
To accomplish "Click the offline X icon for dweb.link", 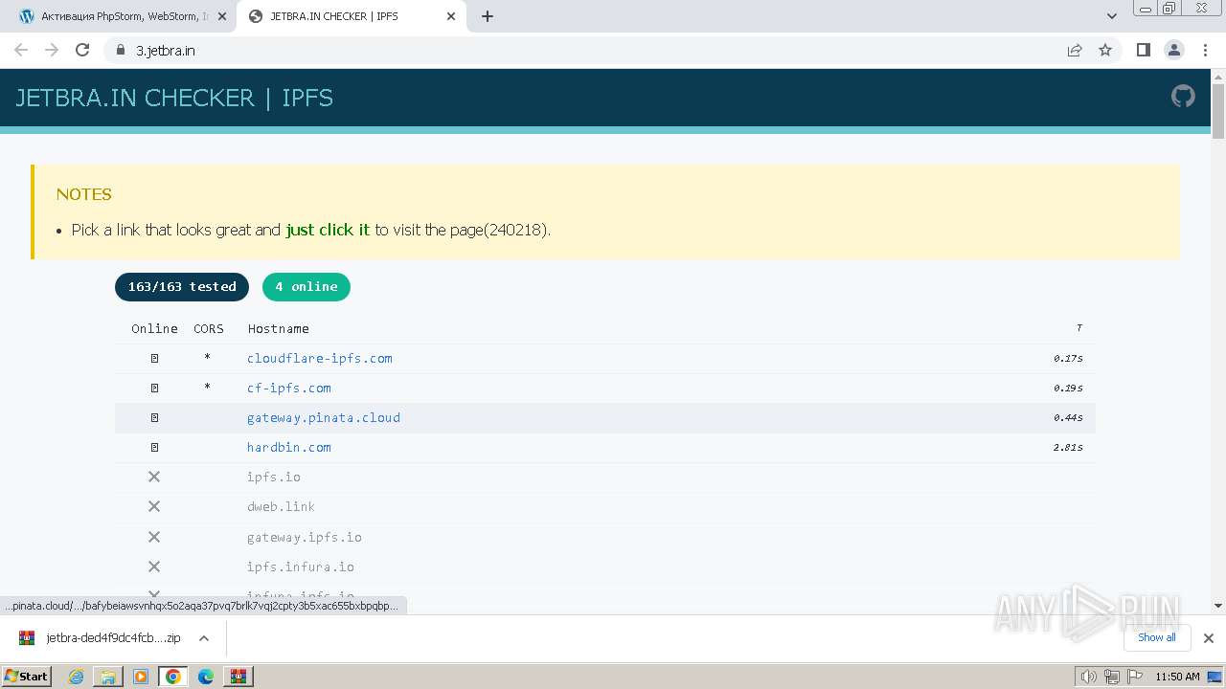I will 154,506.
